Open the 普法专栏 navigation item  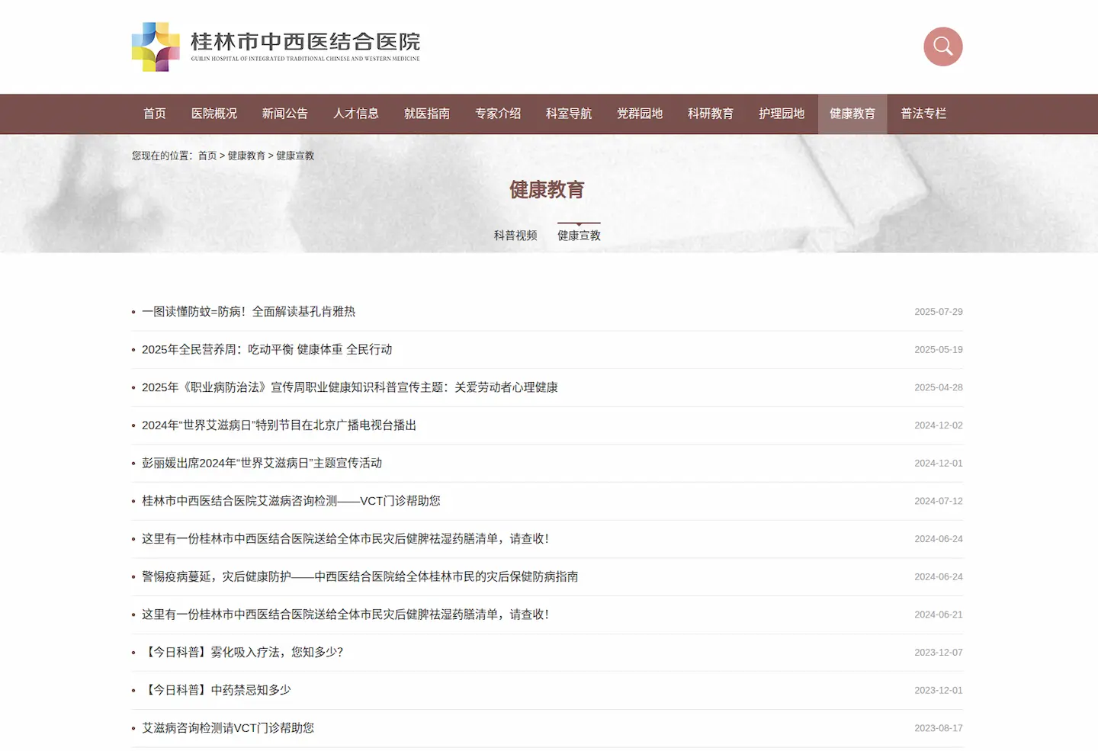tap(923, 114)
